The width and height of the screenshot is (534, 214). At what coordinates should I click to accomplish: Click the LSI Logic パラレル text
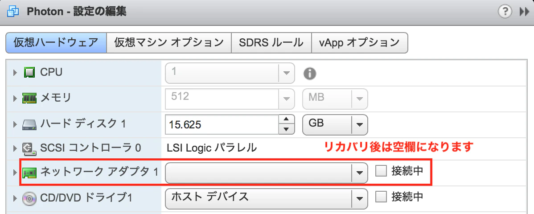212,148
